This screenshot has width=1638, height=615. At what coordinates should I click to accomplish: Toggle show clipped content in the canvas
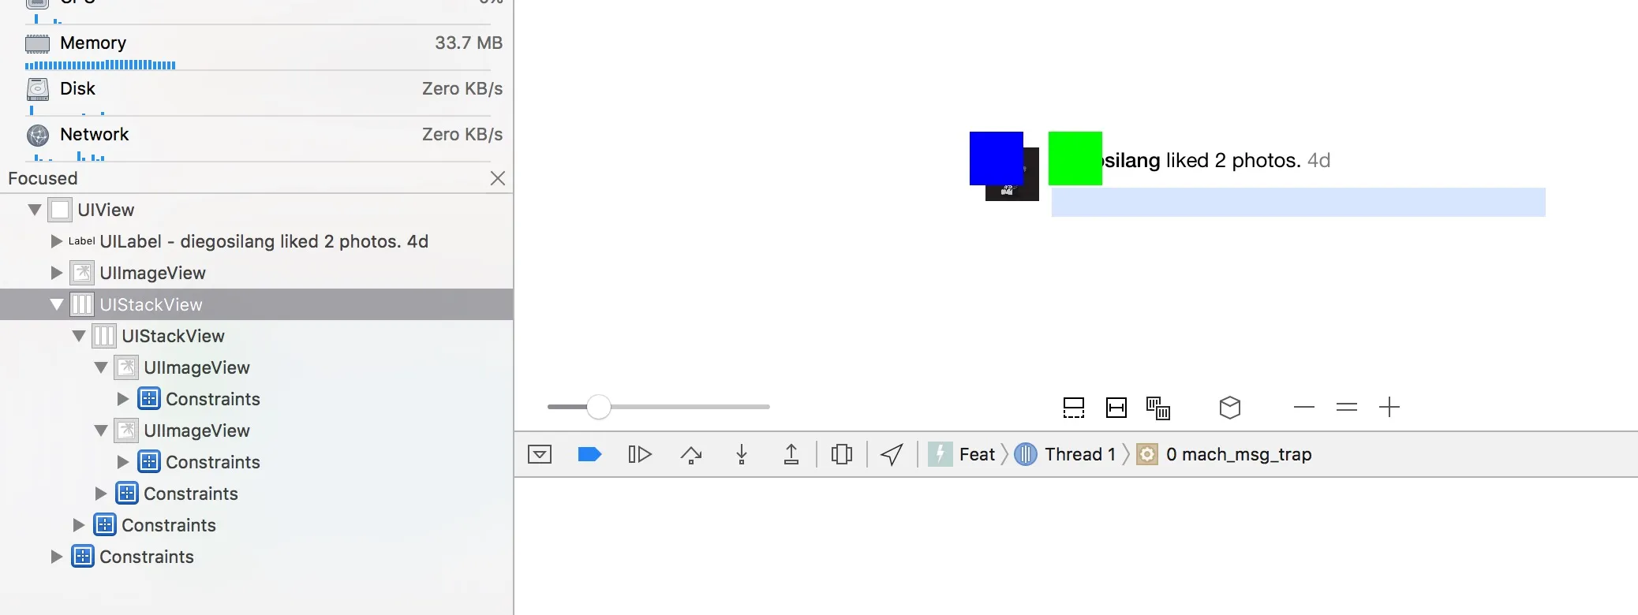click(1074, 408)
